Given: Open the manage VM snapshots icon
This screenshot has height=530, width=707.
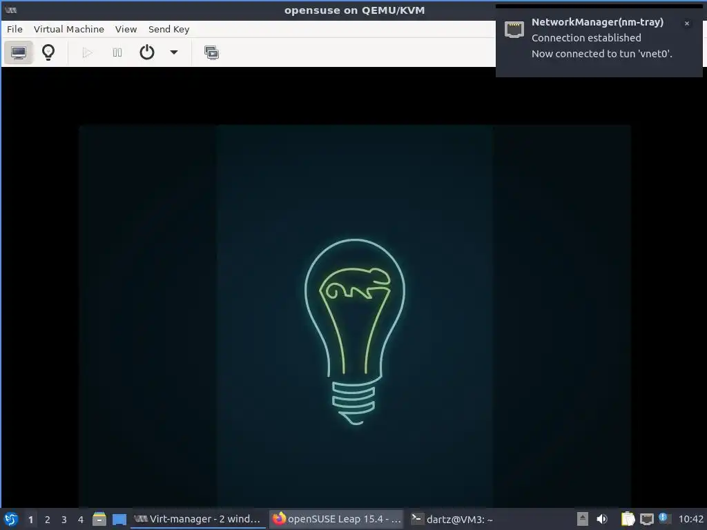Looking at the screenshot, I should [211, 52].
